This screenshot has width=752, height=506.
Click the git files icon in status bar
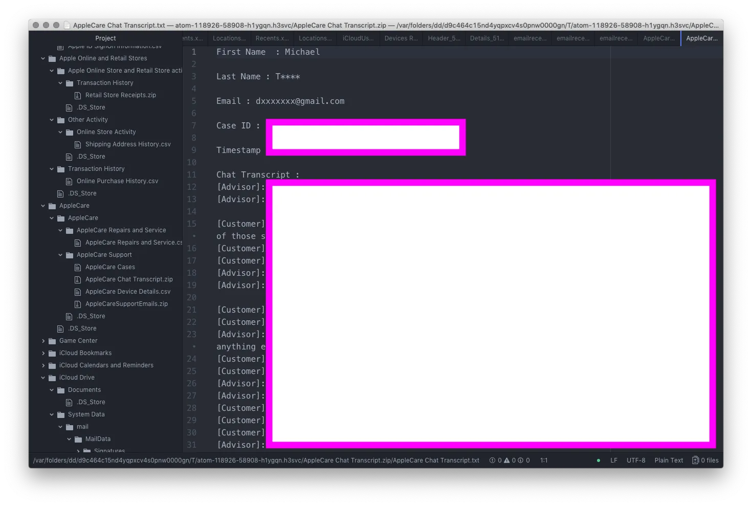(695, 460)
